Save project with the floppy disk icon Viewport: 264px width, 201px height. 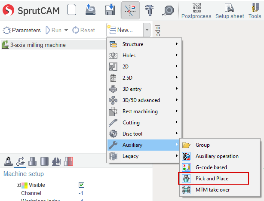coord(110,10)
